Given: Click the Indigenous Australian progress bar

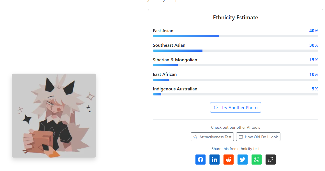Looking at the screenshot, I should pos(235,94).
